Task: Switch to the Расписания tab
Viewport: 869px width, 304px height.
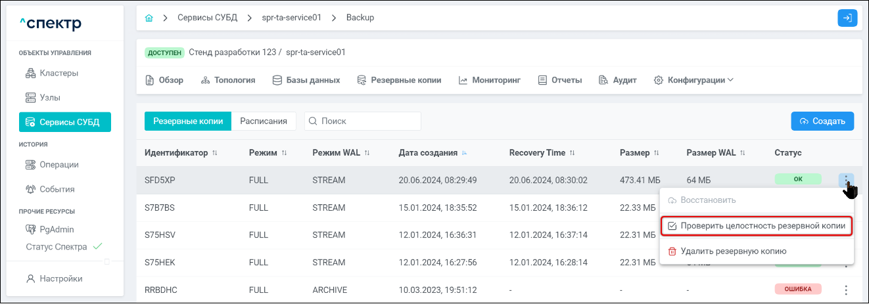Action: (264, 121)
